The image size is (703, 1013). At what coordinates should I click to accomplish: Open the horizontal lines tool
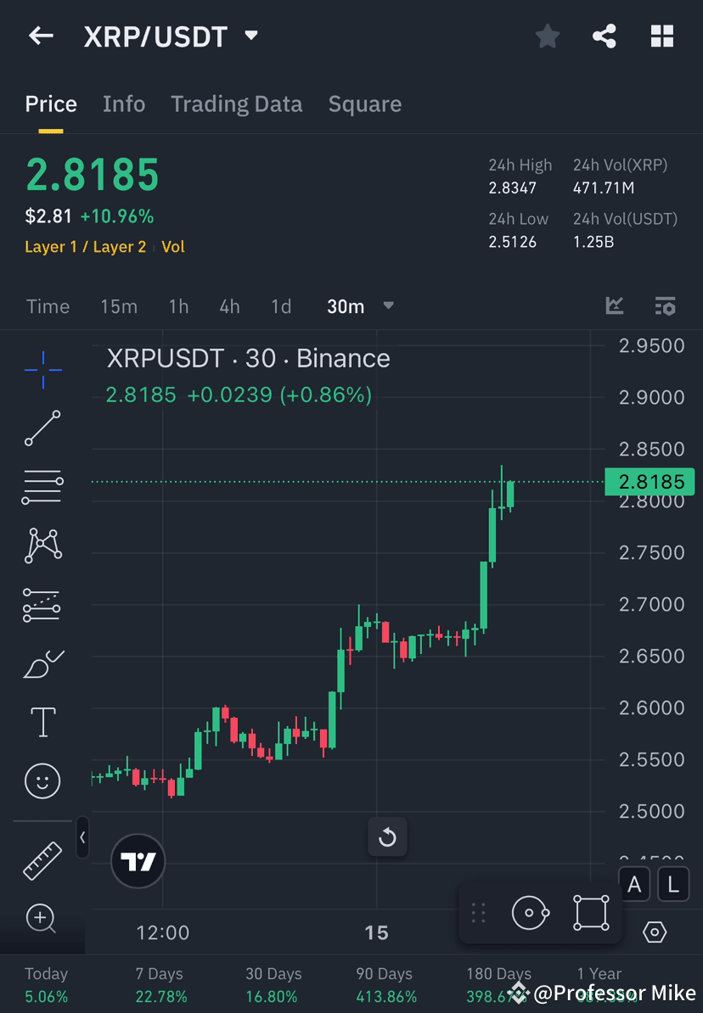coord(42,487)
